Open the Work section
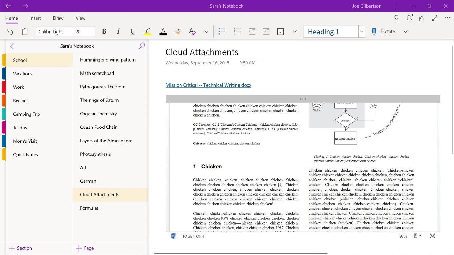Viewport: 454px width, 255px height. pos(39,87)
